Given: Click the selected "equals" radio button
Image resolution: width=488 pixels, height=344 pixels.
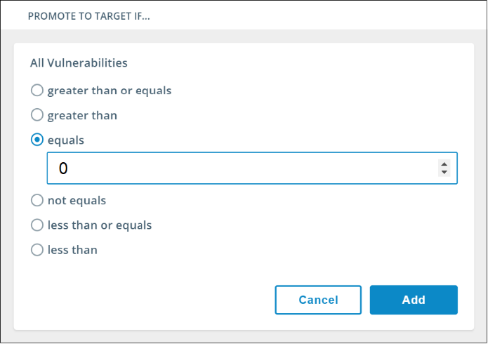Looking at the screenshot, I should (x=37, y=140).
